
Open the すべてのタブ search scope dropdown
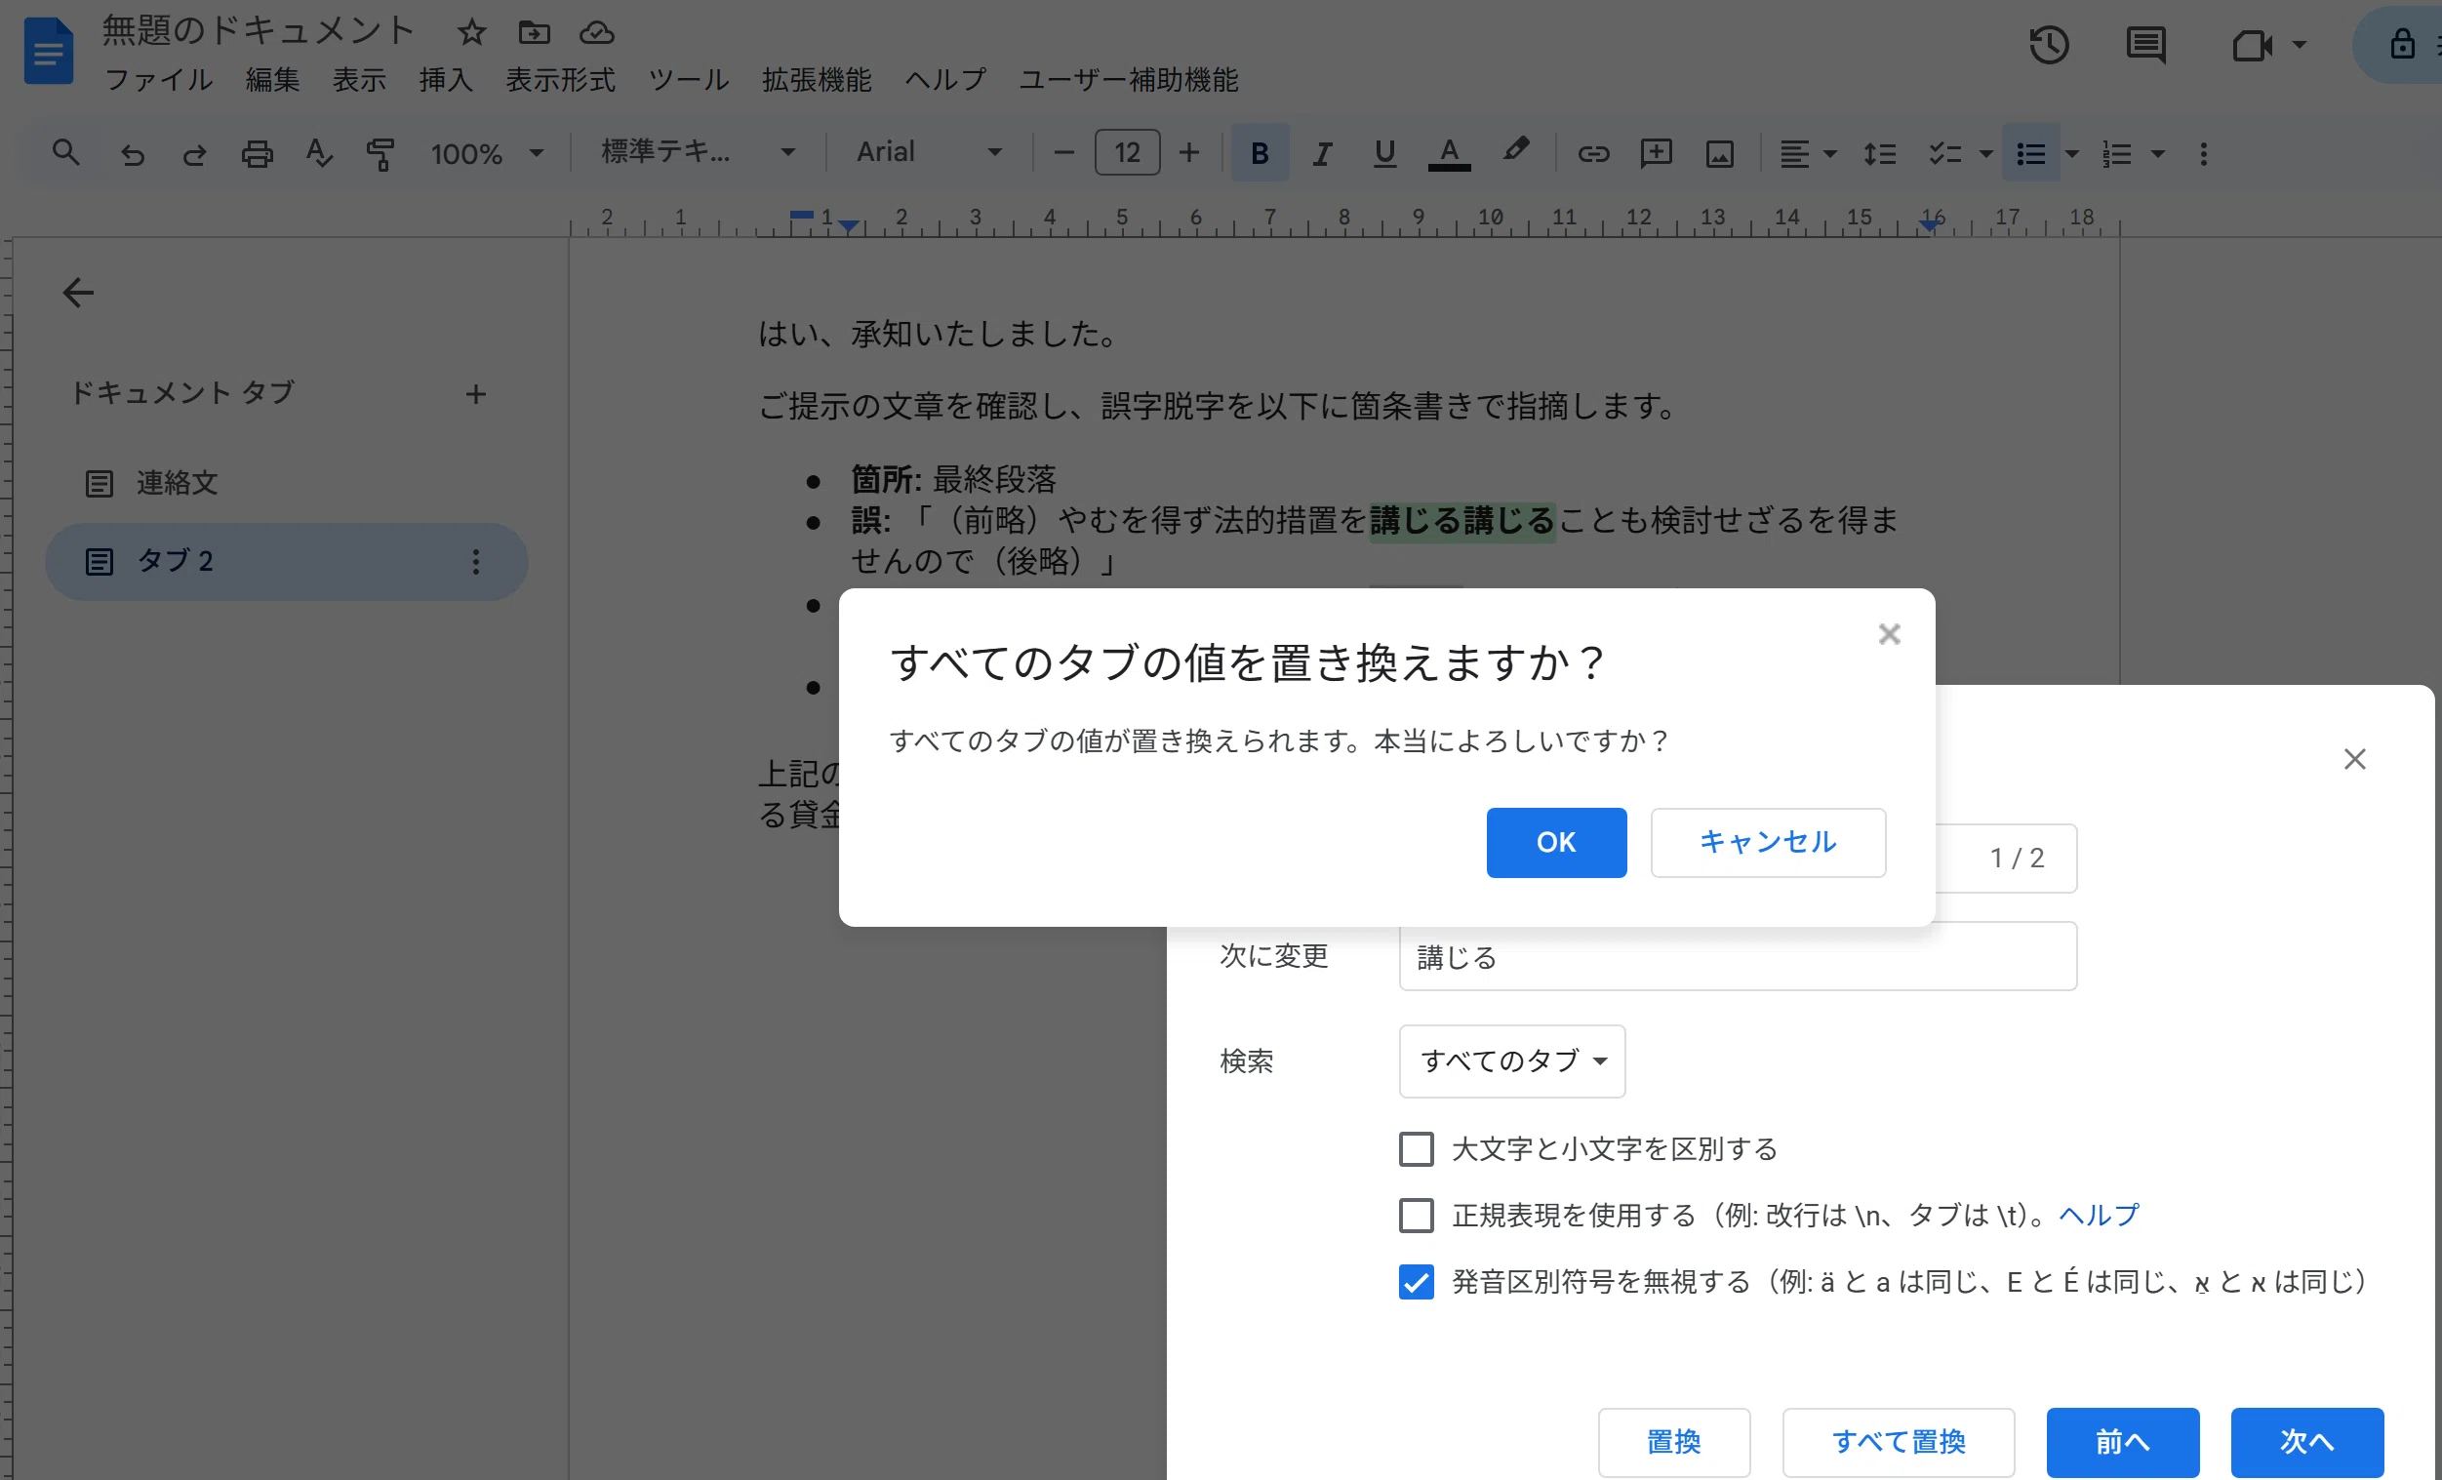(1511, 1060)
